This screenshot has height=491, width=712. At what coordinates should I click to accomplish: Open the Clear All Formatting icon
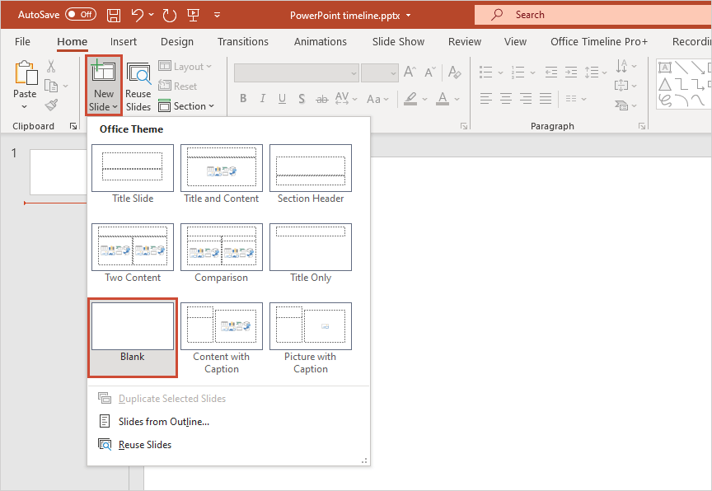(454, 72)
